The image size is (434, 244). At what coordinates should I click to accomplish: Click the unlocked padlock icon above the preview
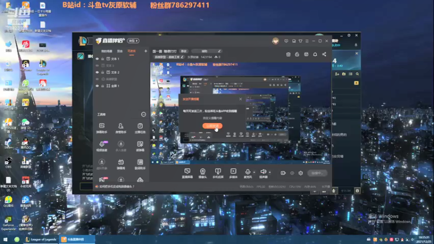[x=297, y=54]
